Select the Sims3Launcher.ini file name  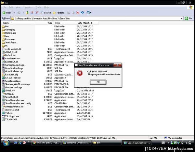click(x=14, y=107)
